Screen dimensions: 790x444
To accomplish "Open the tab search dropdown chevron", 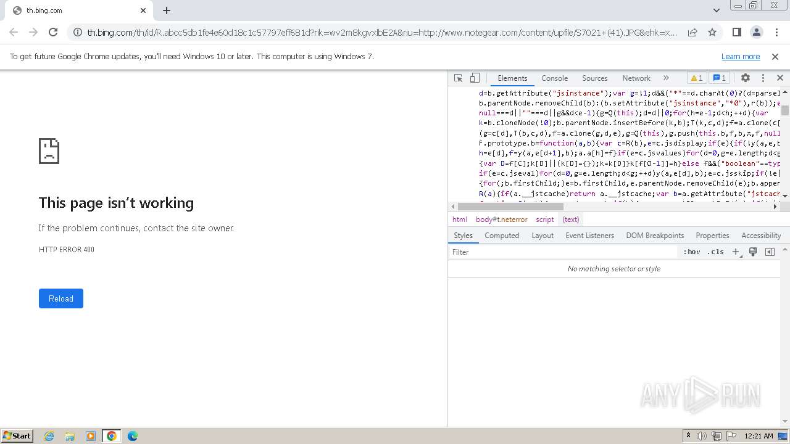I will [716, 10].
